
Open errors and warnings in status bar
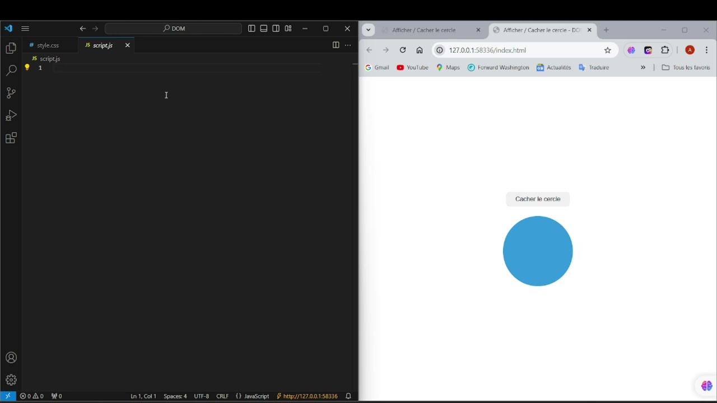click(x=32, y=396)
